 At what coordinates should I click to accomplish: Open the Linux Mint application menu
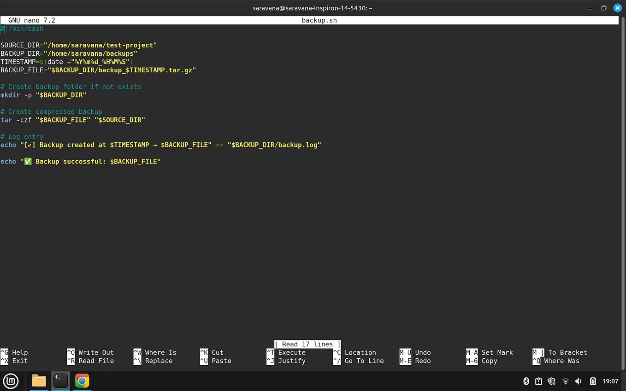click(10, 381)
